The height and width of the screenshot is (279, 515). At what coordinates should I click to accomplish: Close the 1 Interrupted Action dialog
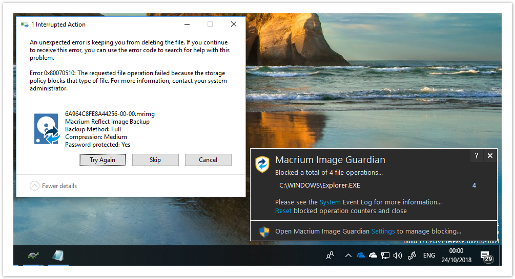pyautogui.click(x=234, y=24)
